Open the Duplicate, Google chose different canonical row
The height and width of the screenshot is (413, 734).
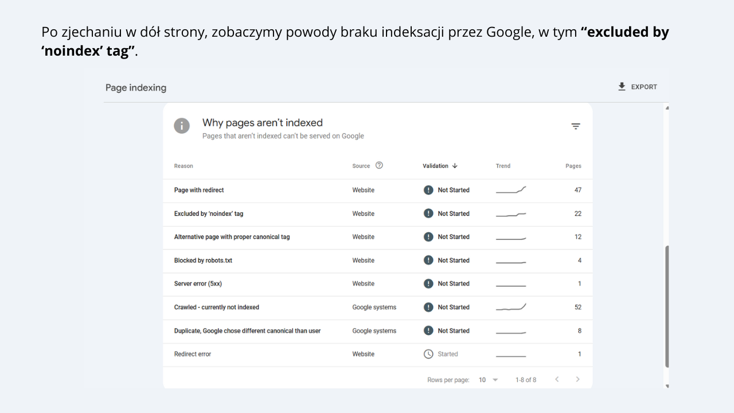pos(247,330)
